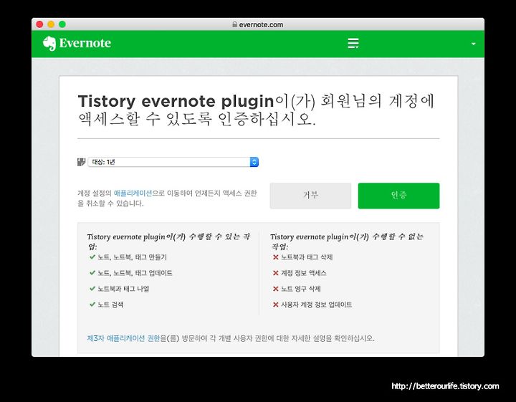Click the green check next to 노트 검색
The height and width of the screenshot is (402, 516).
92,305
